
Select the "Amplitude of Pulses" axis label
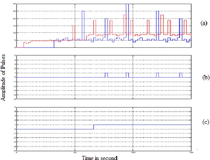[3, 77]
